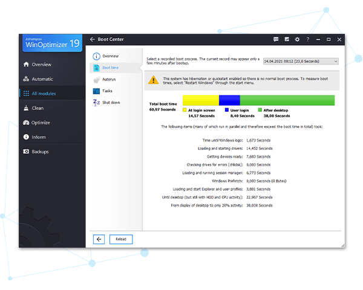Viewport: 363px width, 290px height.
Task: Click 'Time until Windows logo' label
Action: click(x=223, y=140)
